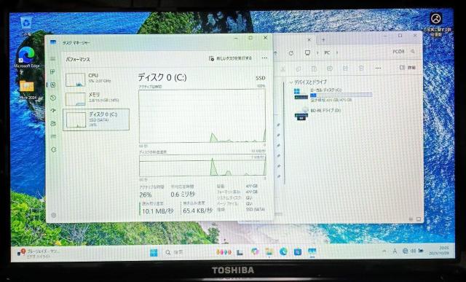Viewport: 466px width, 282px height.
Task: Open Services icon in Task Manager sidebar
Action: [53, 149]
